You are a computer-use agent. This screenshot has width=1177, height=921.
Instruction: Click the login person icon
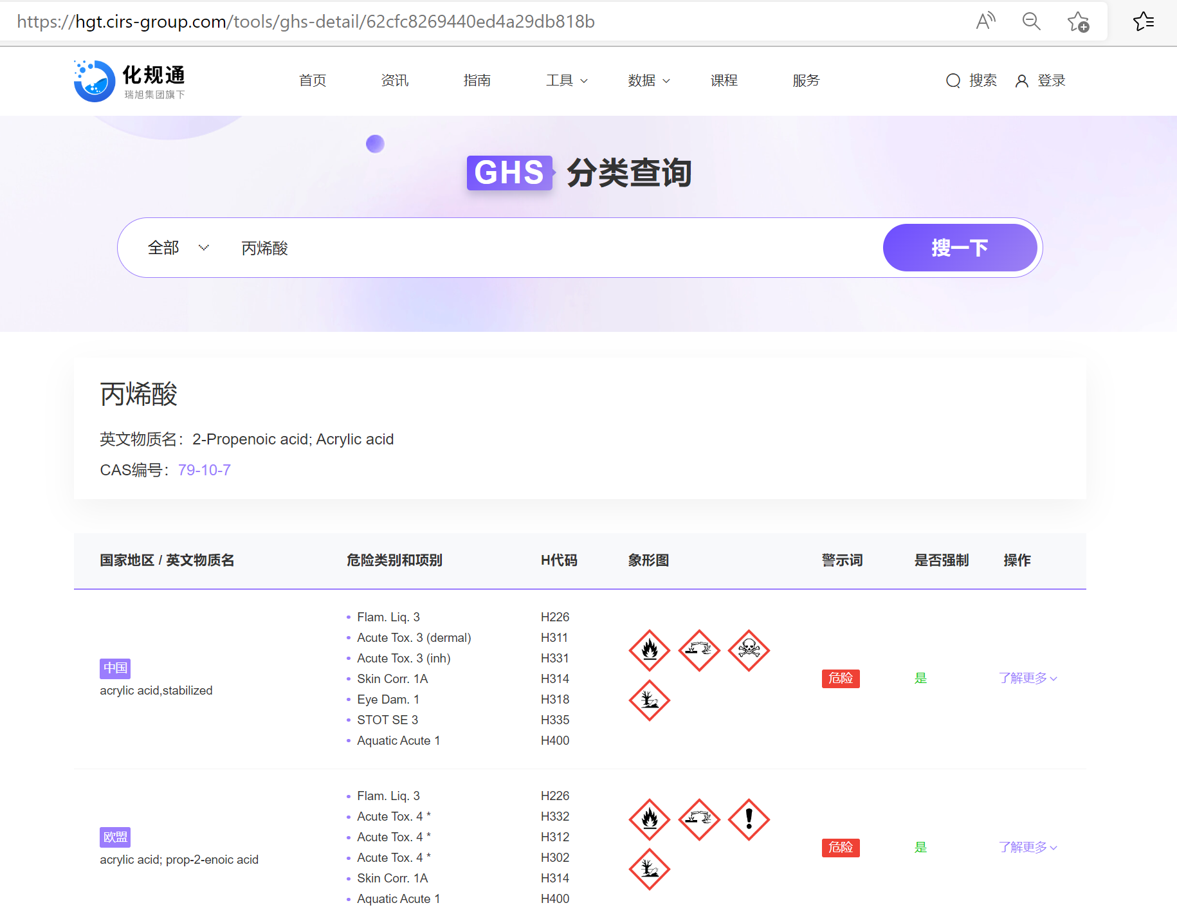(1023, 80)
